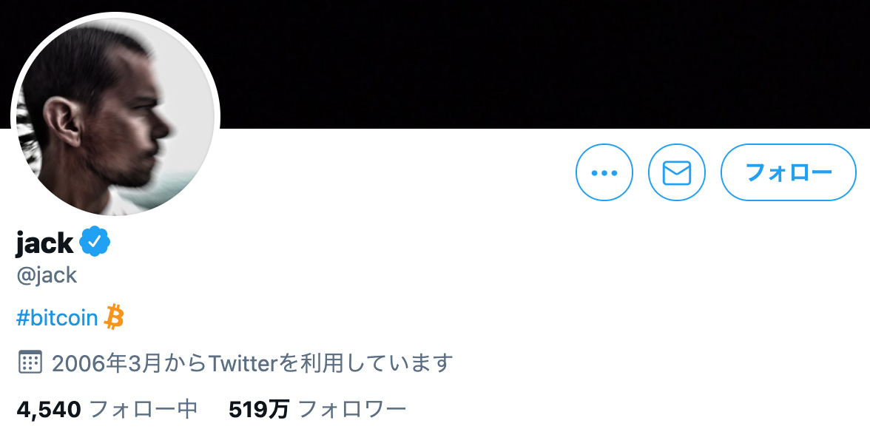Image resolution: width=870 pixels, height=429 pixels.
Task: Follow jack with the フォロー button
Action: 789,172
